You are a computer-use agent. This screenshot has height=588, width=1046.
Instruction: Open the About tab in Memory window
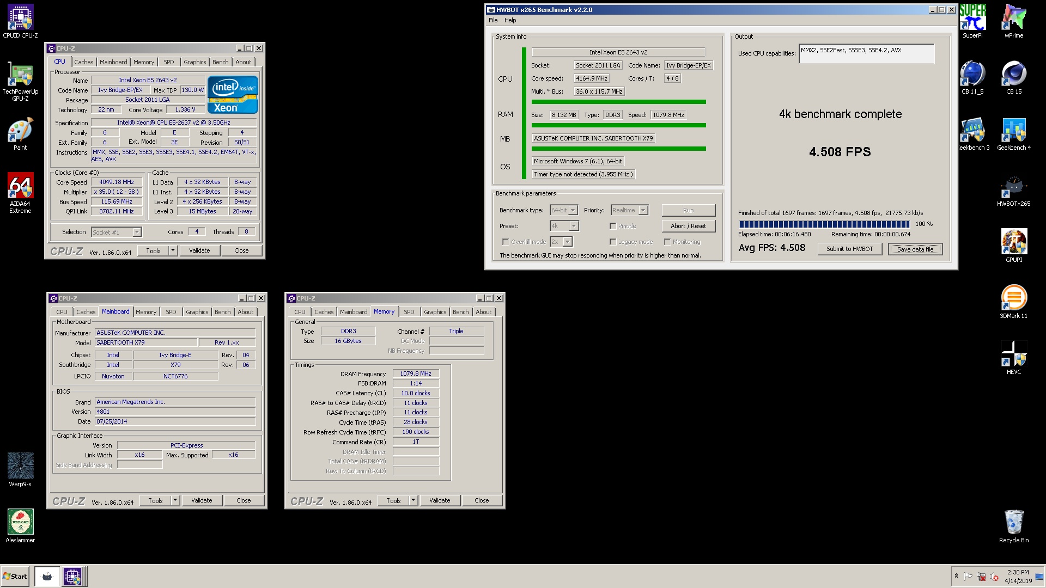483,312
